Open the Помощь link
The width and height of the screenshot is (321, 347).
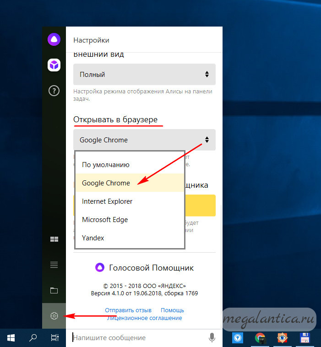[x=172, y=310]
